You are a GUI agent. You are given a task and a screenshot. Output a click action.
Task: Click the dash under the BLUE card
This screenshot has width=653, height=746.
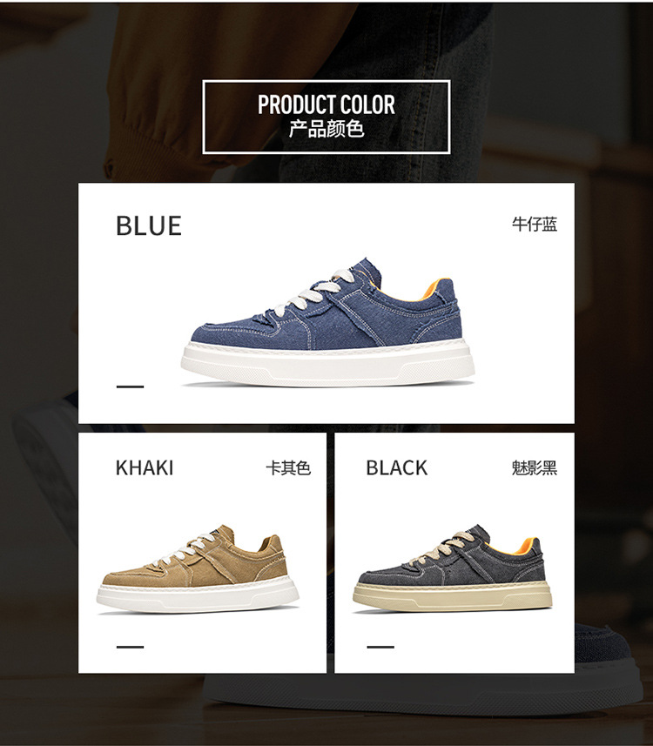point(130,386)
